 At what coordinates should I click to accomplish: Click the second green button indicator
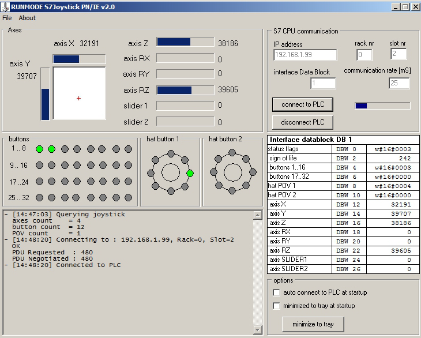[52, 149]
